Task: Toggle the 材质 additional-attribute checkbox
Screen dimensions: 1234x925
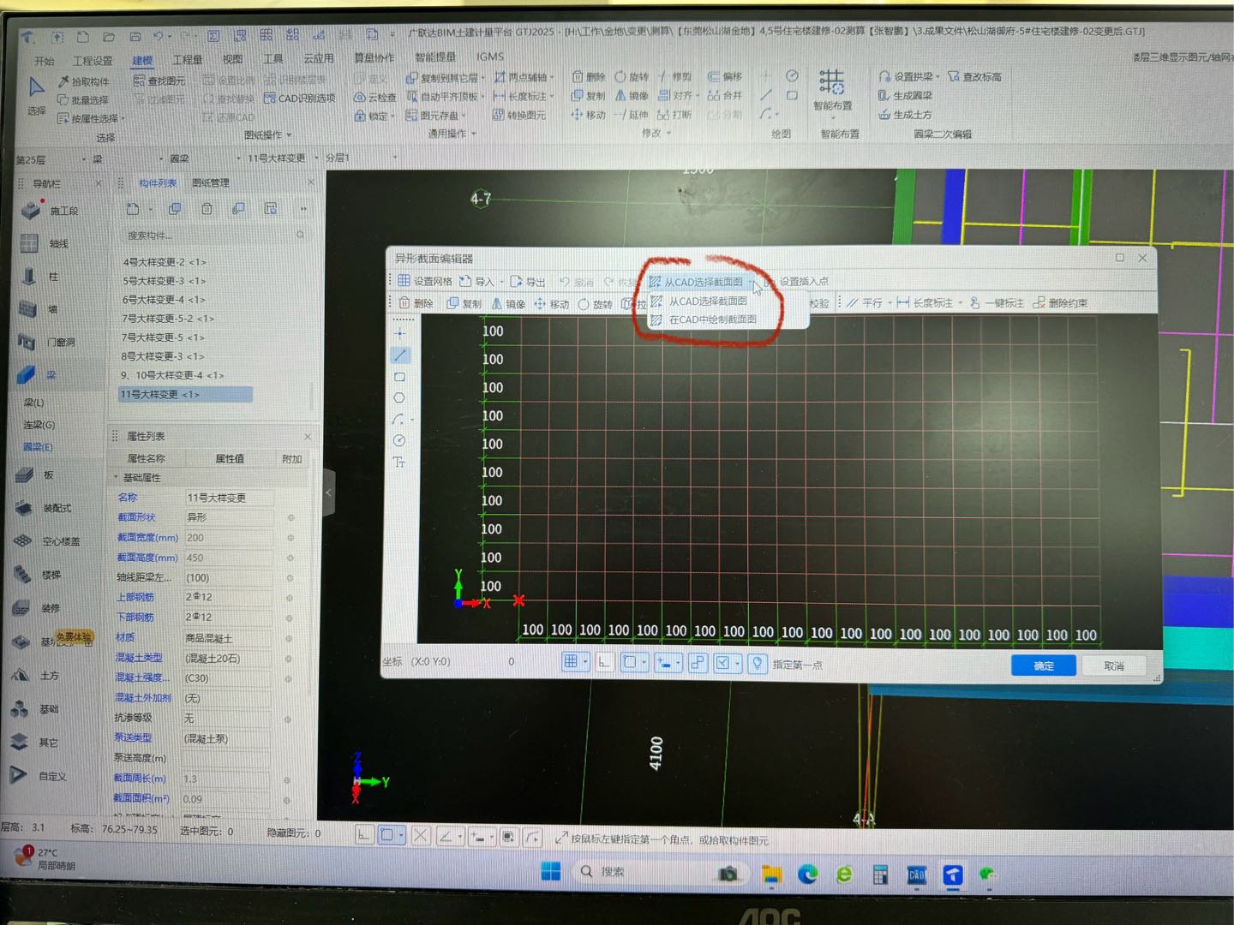Action: pyautogui.click(x=289, y=639)
